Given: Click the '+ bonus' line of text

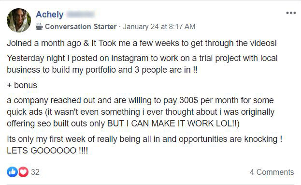Looking at the screenshot, I should [22, 85].
